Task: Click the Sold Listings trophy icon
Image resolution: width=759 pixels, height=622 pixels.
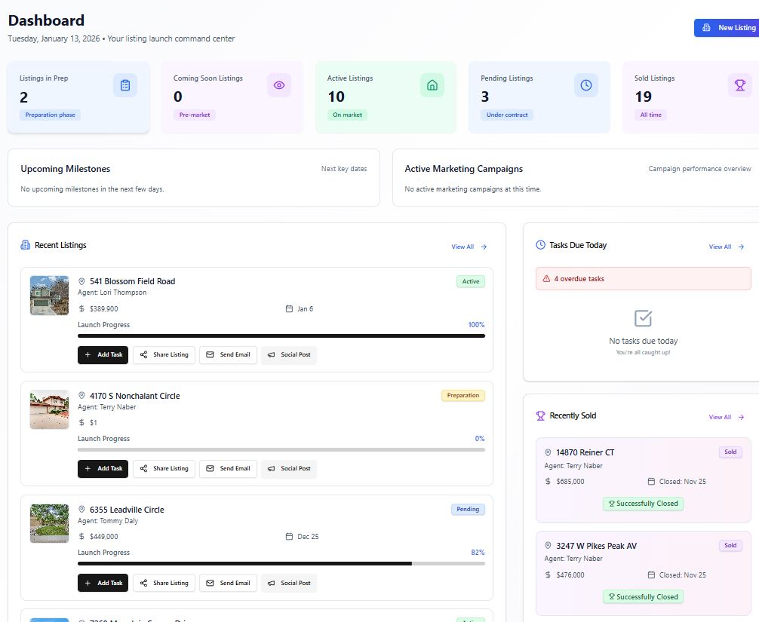Action: (740, 85)
